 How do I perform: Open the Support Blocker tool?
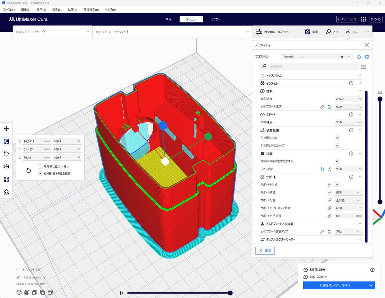[x=6, y=192]
